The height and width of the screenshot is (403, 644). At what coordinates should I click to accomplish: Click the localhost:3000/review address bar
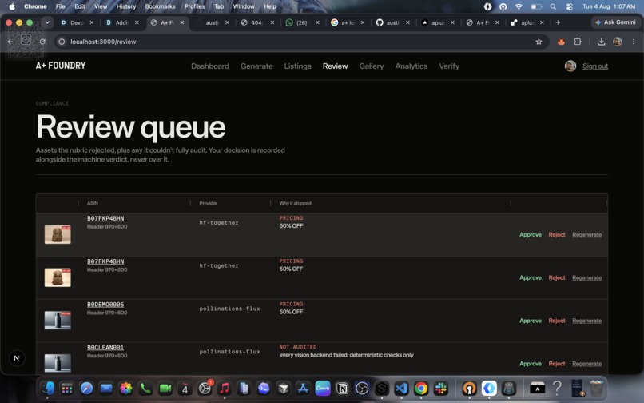click(x=302, y=42)
